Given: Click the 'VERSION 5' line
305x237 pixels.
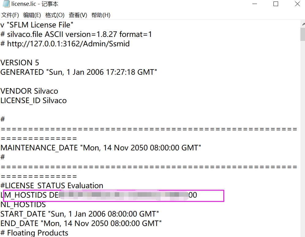Looking at the screenshot, I should [20, 63].
